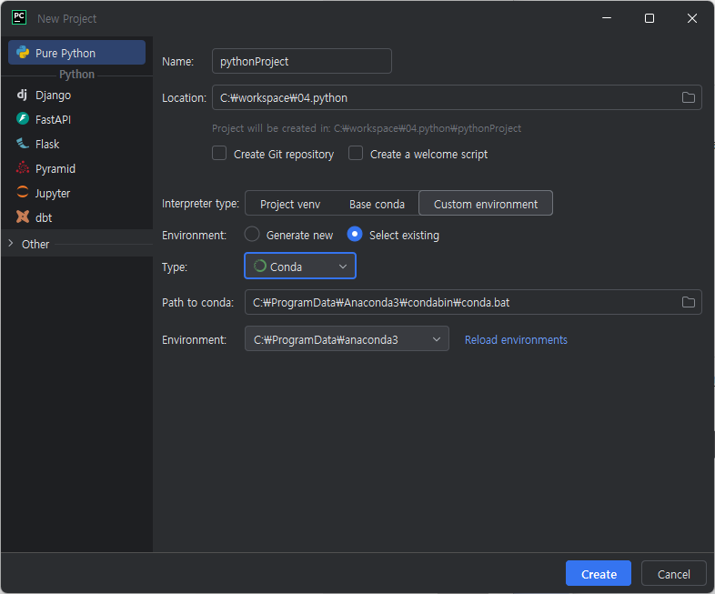Viewport: 715px width, 594px height.
Task: Switch interpreter type to Project venv
Action: pos(290,204)
